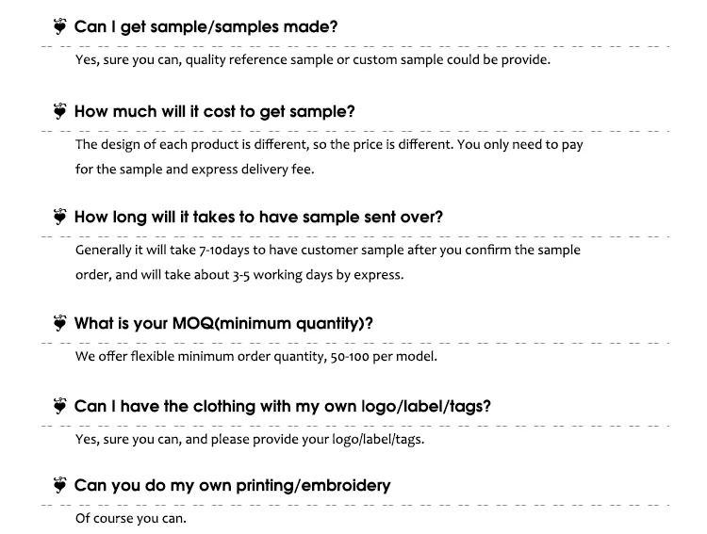707x534 pixels.
Task: Click the heart bullet next to the logo/label/tags question
Action: 60,406
